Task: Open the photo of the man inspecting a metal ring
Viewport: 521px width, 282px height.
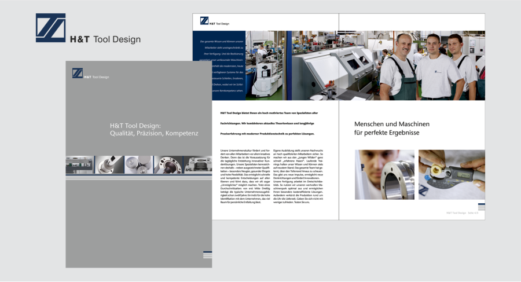Action: [x=384, y=175]
